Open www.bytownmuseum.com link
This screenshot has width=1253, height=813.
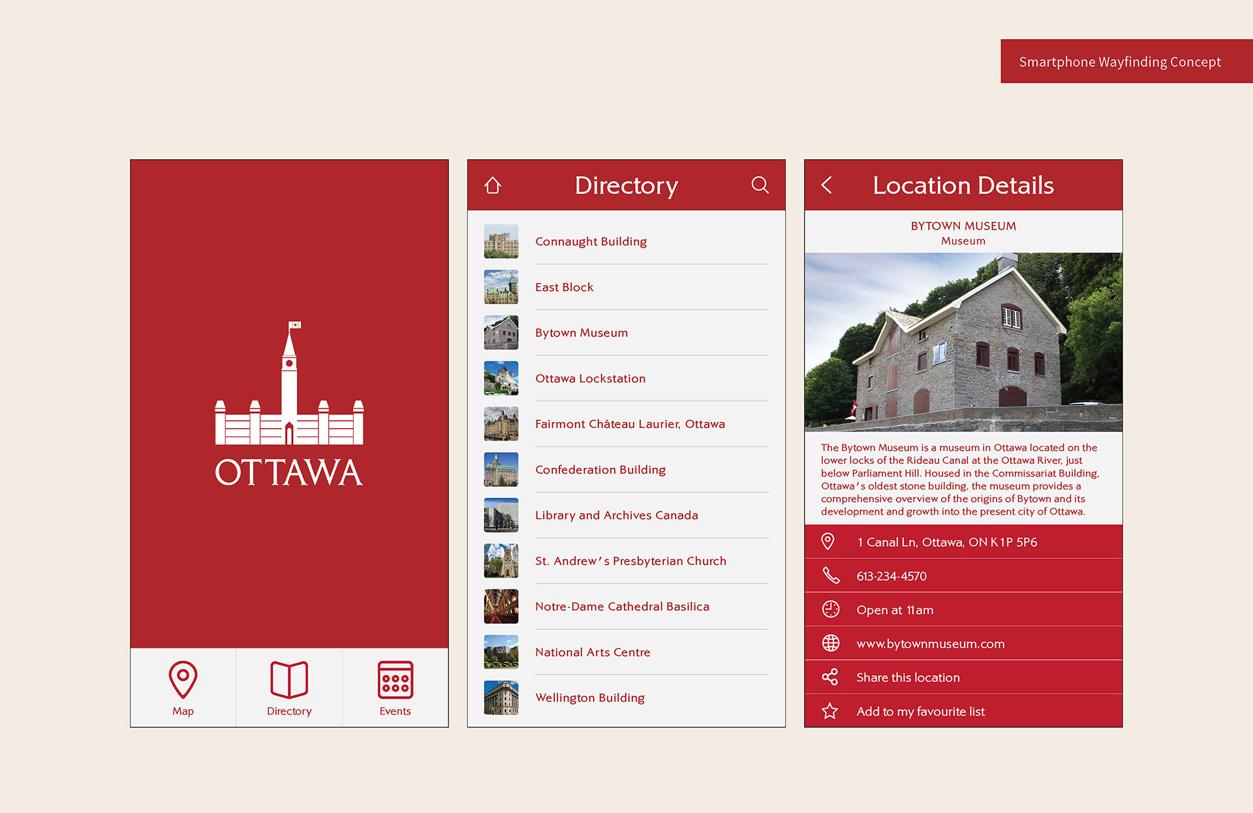coord(930,644)
